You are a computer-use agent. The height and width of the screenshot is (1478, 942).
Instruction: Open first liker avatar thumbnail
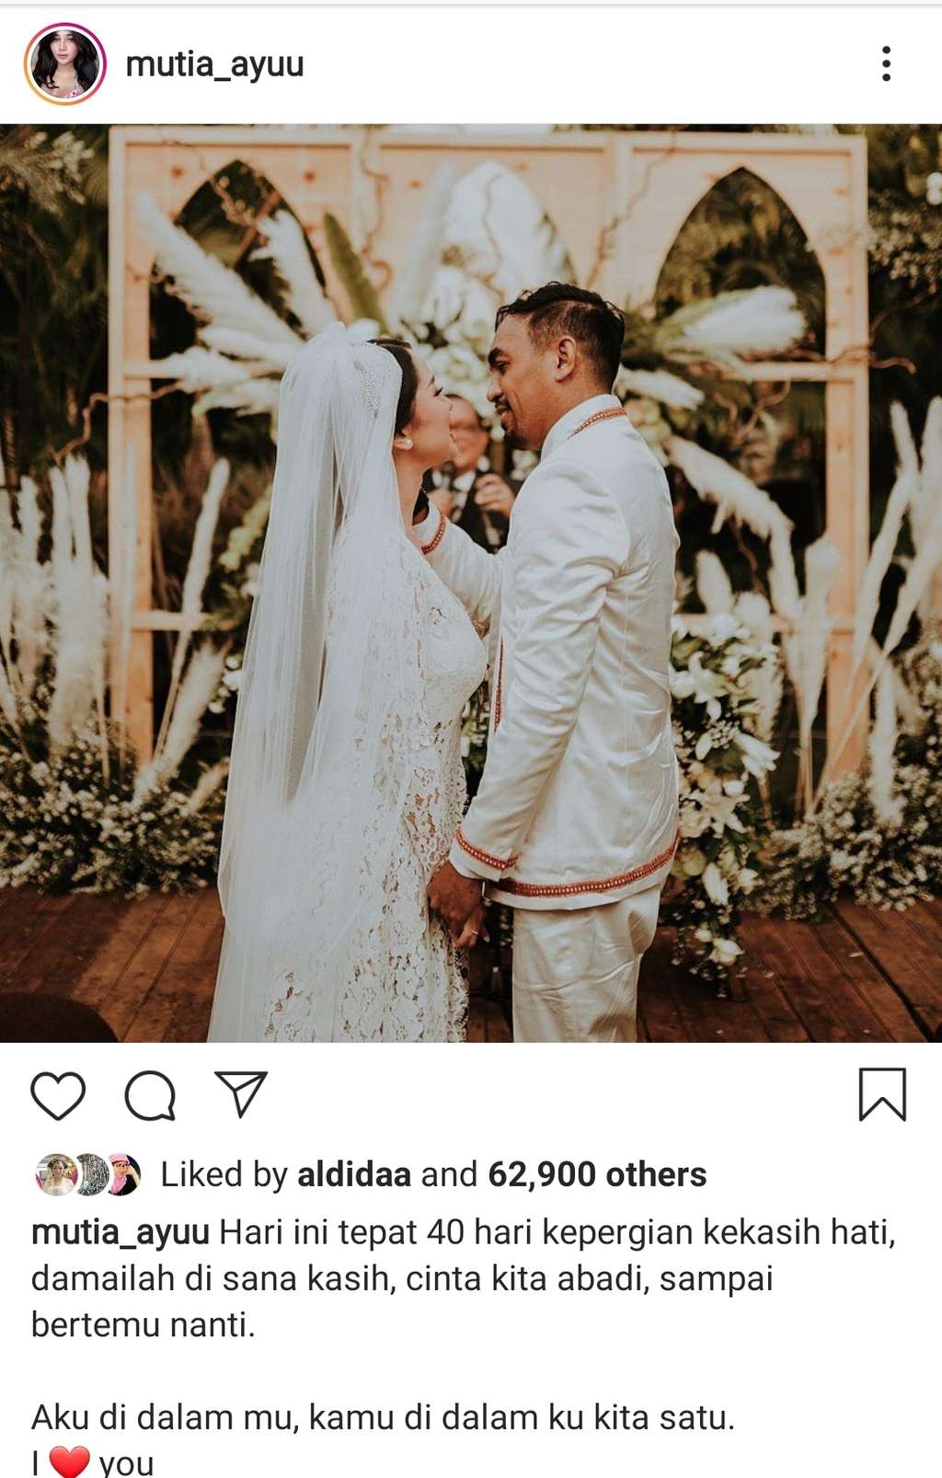[x=55, y=1174]
